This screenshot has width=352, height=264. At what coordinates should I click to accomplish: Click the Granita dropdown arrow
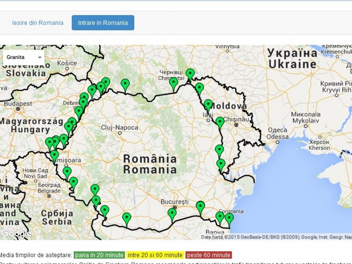pyautogui.click(x=40, y=57)
